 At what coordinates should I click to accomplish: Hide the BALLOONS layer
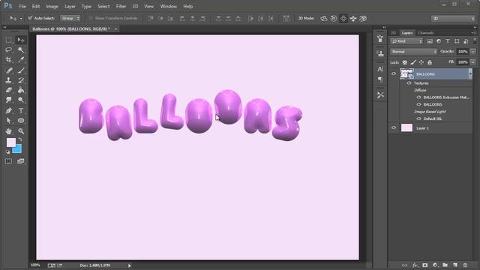click(x=394, y=73)
